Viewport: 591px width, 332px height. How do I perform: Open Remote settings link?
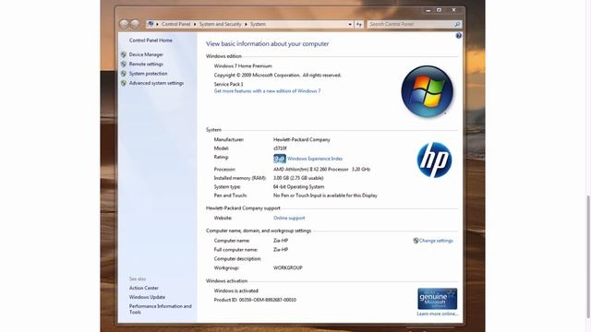(x=146, y=64)
